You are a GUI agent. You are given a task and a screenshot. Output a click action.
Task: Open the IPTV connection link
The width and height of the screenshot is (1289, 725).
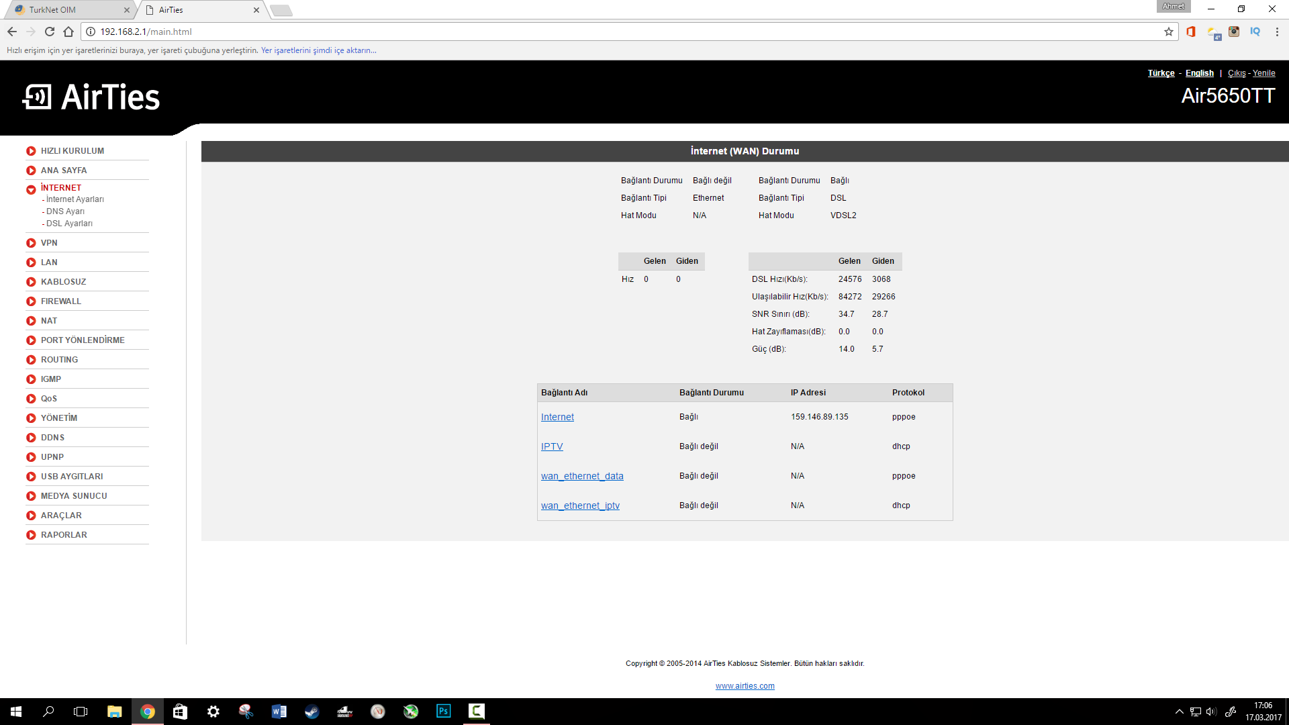pyautogui.click(x=552, y=446)
